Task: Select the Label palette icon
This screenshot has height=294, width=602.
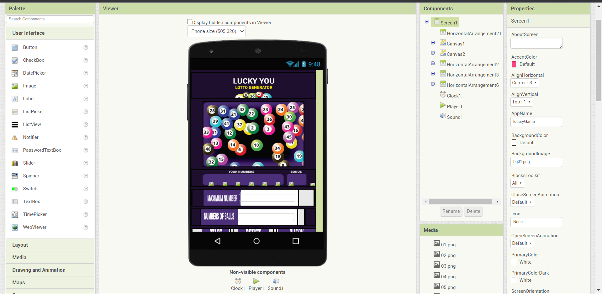Action: pos(15,99)
